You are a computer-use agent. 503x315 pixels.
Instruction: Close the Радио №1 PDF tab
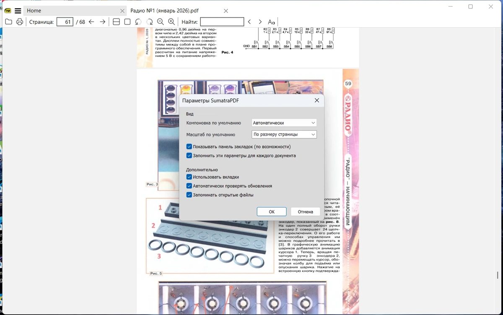tap(226, 11)
